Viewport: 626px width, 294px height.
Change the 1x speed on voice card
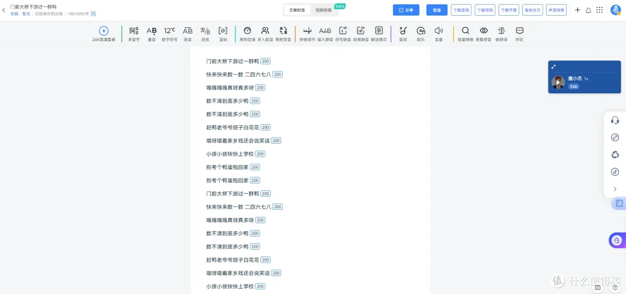tap(586, 79)
